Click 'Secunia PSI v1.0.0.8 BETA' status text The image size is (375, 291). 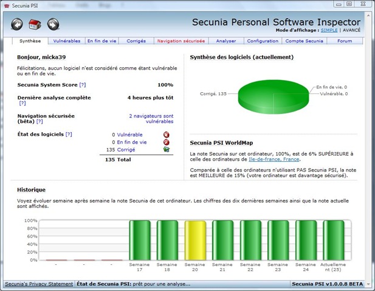pos(328,284)
